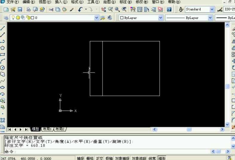Open the Layer Properties Manager icon
The image size is (235, 160).
click(x=6, y=18)
